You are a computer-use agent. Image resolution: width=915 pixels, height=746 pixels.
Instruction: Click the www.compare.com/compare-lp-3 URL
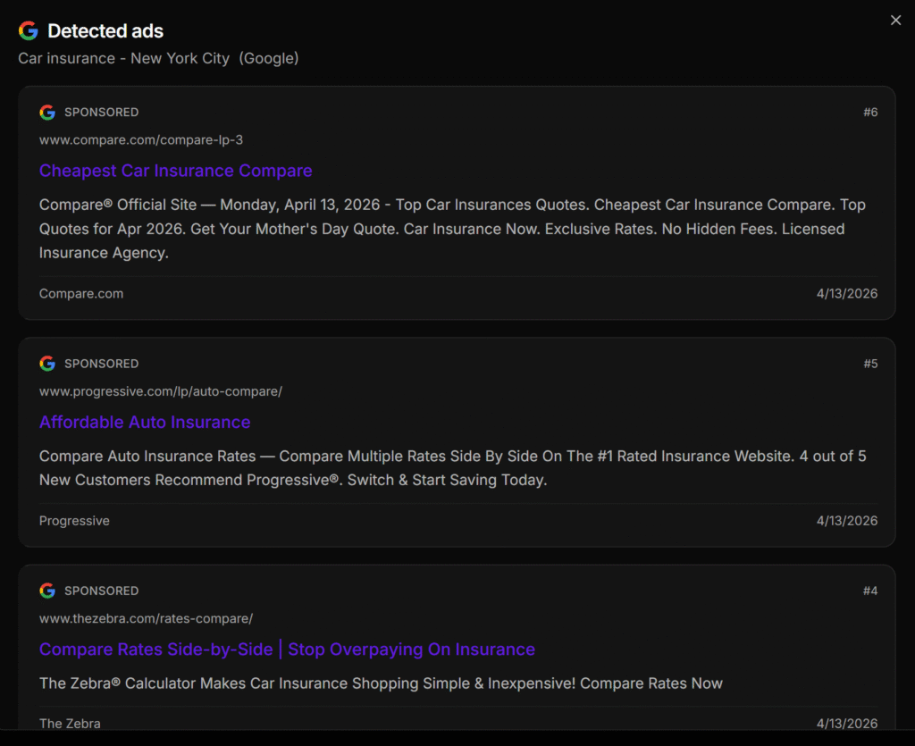141,140
